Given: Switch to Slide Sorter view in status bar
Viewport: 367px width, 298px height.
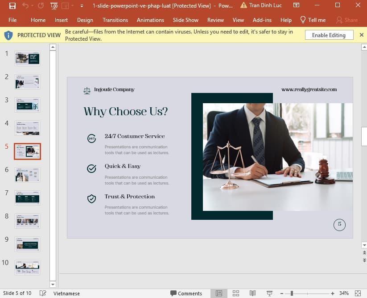Looking at the screenshot, I should [x=235, y=293].
